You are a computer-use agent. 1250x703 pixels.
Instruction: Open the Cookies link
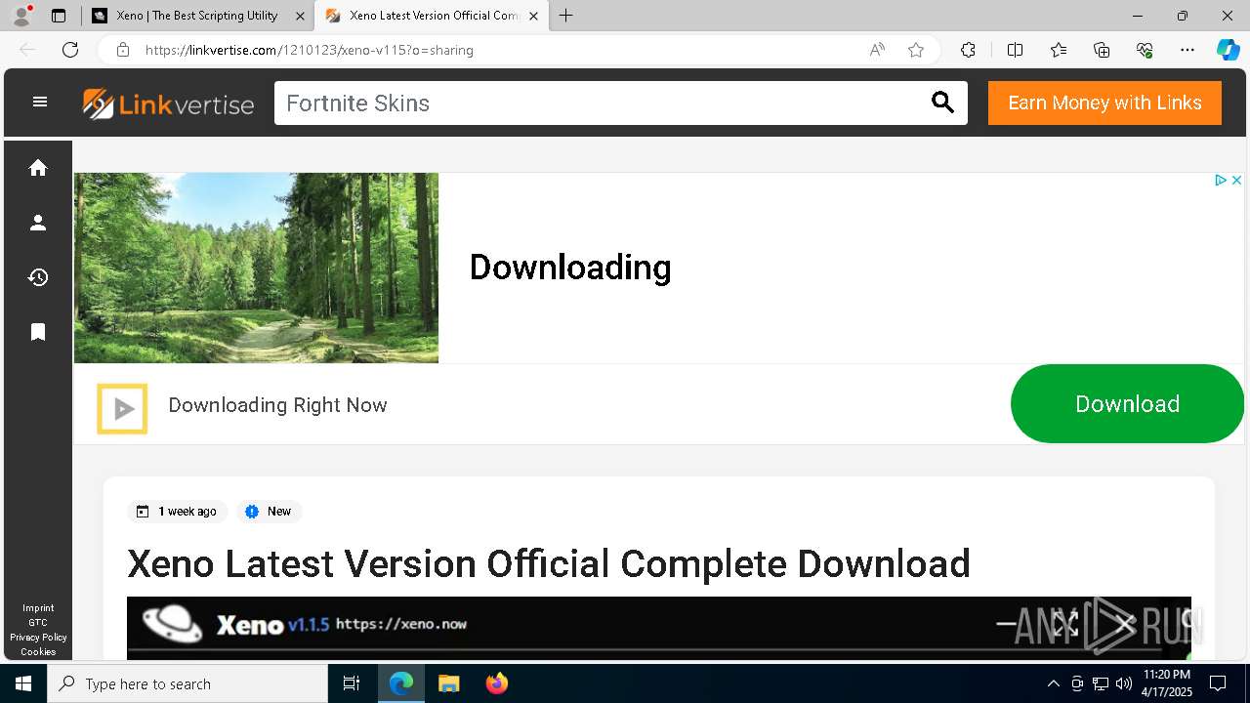[x=38, y=652]
